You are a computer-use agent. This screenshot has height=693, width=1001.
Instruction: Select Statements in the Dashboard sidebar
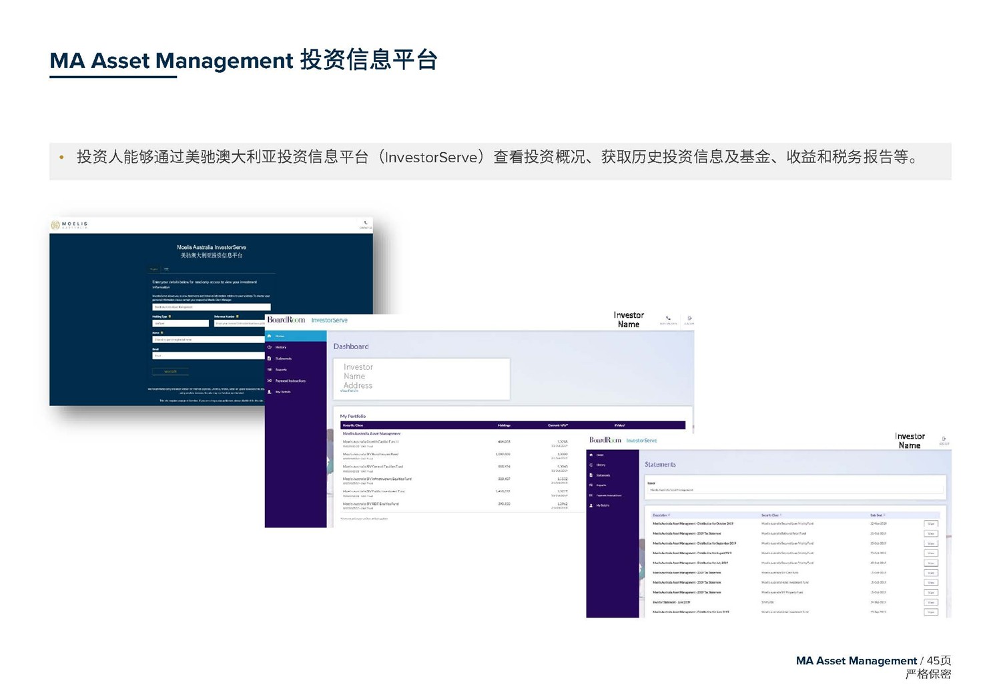coord(283,359)
